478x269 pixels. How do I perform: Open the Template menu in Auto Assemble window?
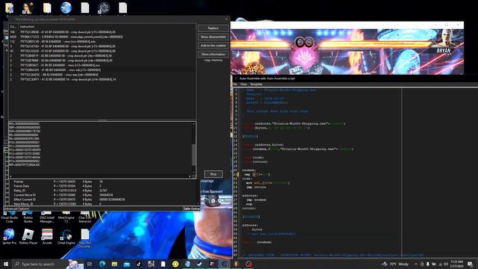coord(256,84)
